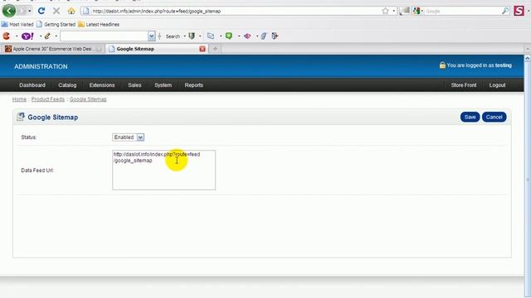Open the Dashboard menu
The image size is (531, 298).
pyautogui.click(x=32, y=85)
